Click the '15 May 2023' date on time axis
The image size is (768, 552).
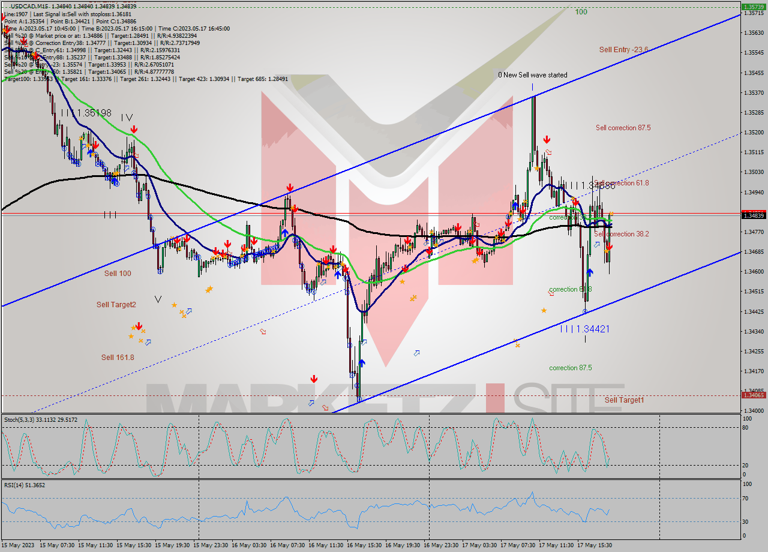17,545
